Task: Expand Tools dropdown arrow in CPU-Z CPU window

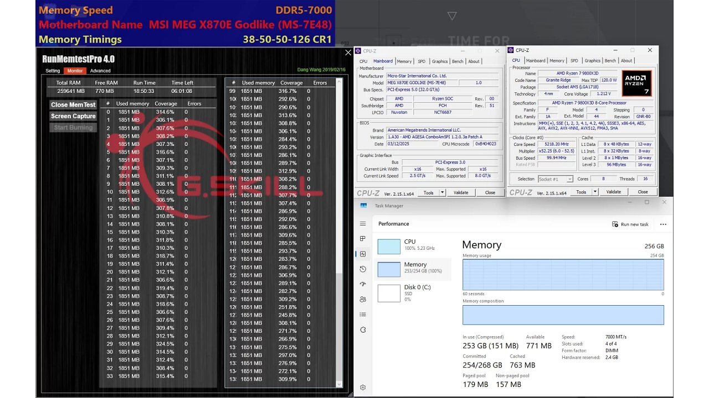Action: (x=595, y=192)
